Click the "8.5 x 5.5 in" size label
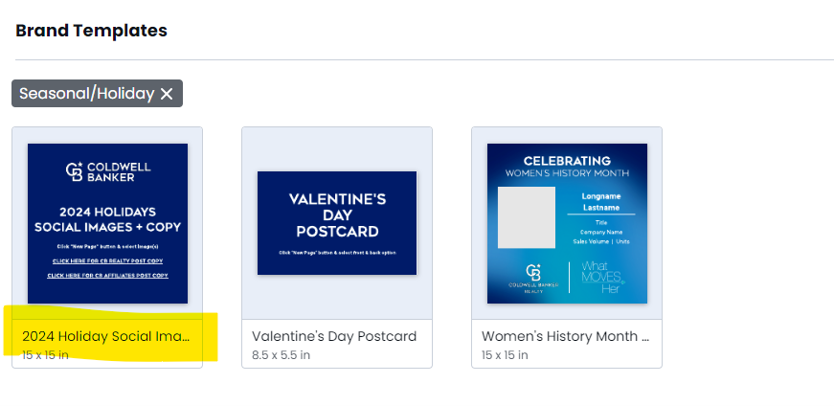Viewport: 834px width, 406px height. 281,355
